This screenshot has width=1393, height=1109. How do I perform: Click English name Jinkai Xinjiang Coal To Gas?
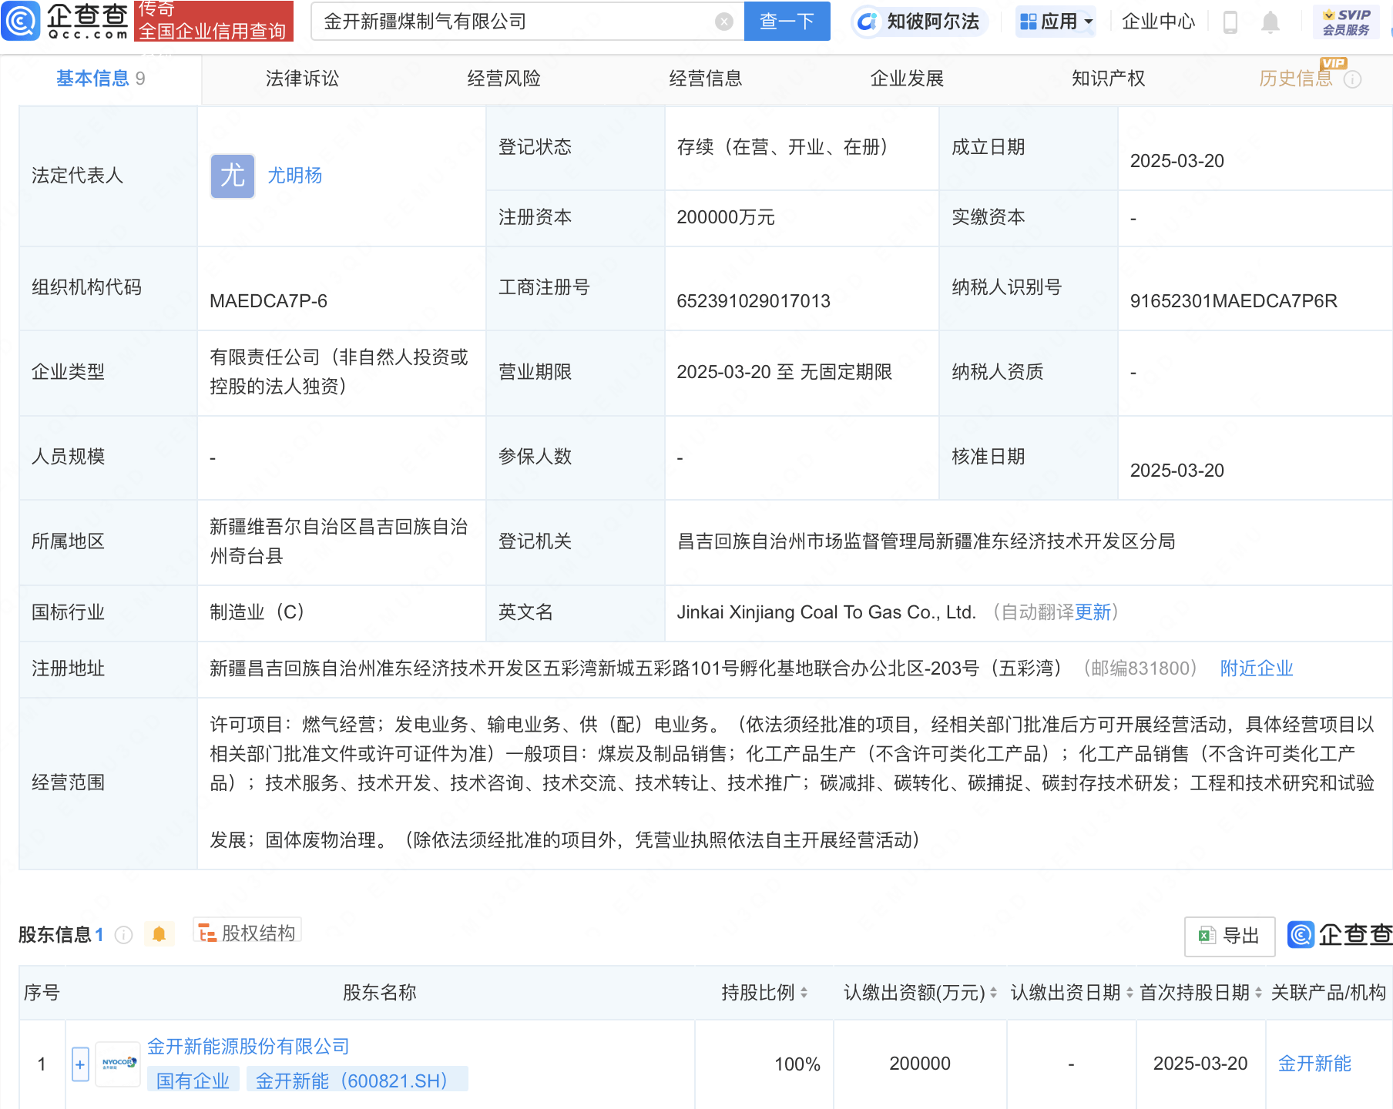pos(826,612)
